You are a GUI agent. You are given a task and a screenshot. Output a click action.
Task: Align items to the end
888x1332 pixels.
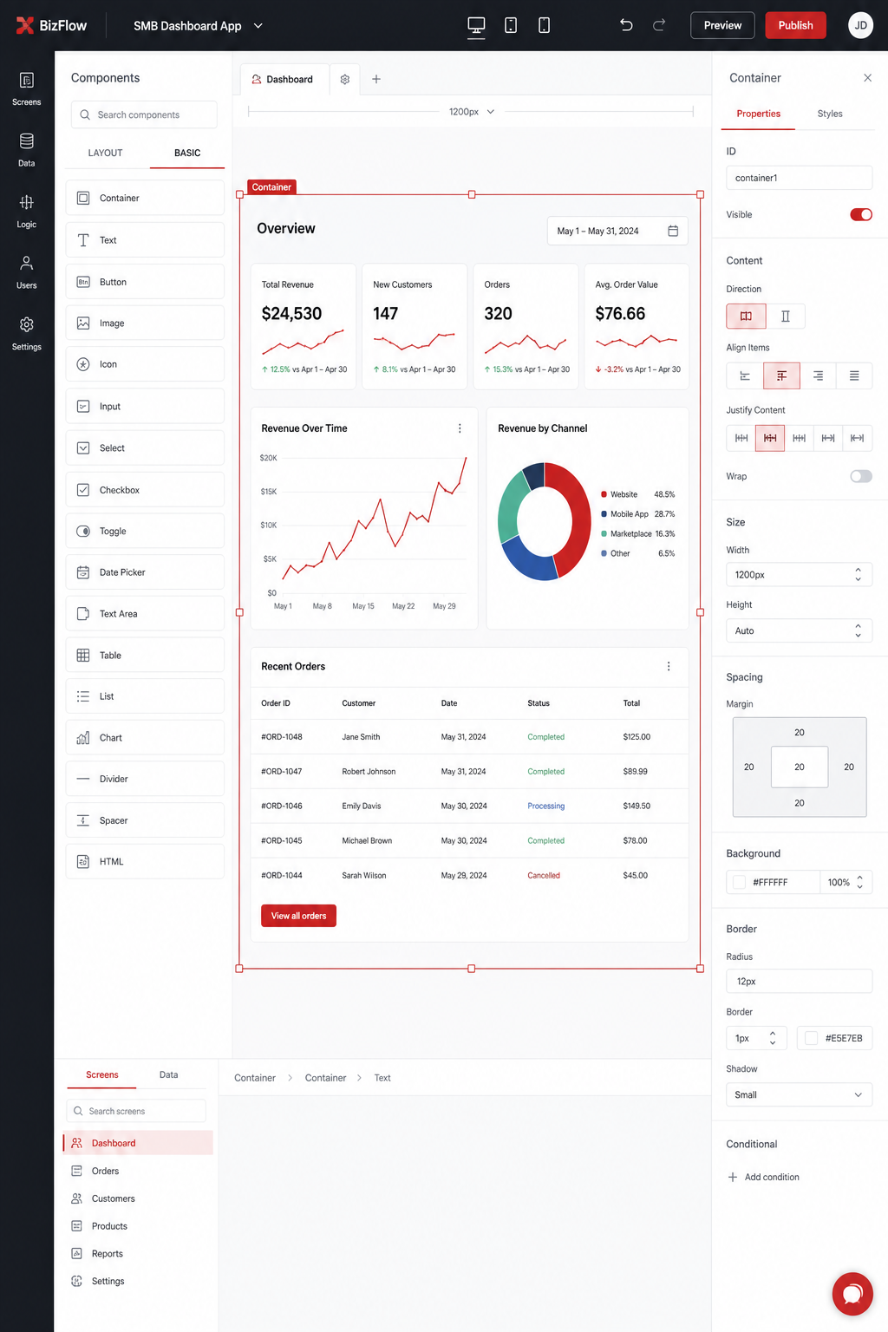pos(818,375)
